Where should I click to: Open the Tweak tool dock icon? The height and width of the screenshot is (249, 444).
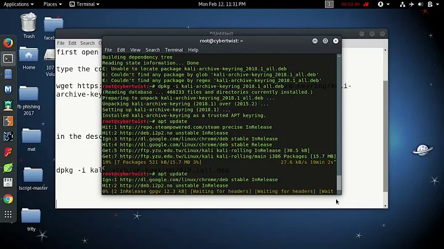pos(8,183)
